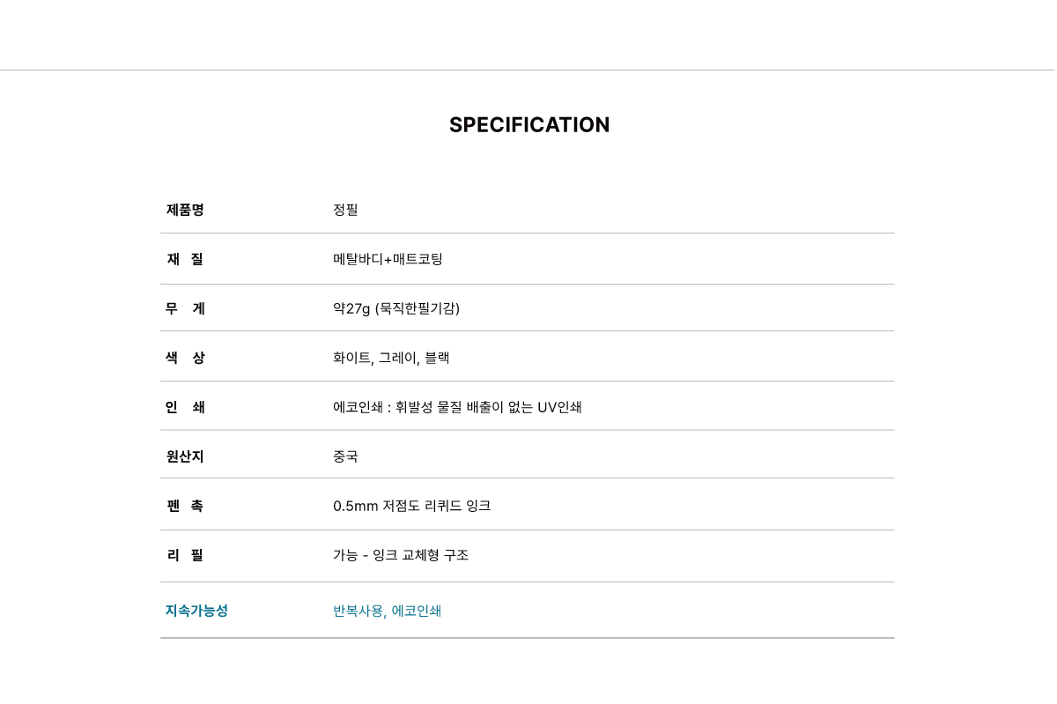
Task: Click the 블랙 color option text
Action: pos(437,358)
